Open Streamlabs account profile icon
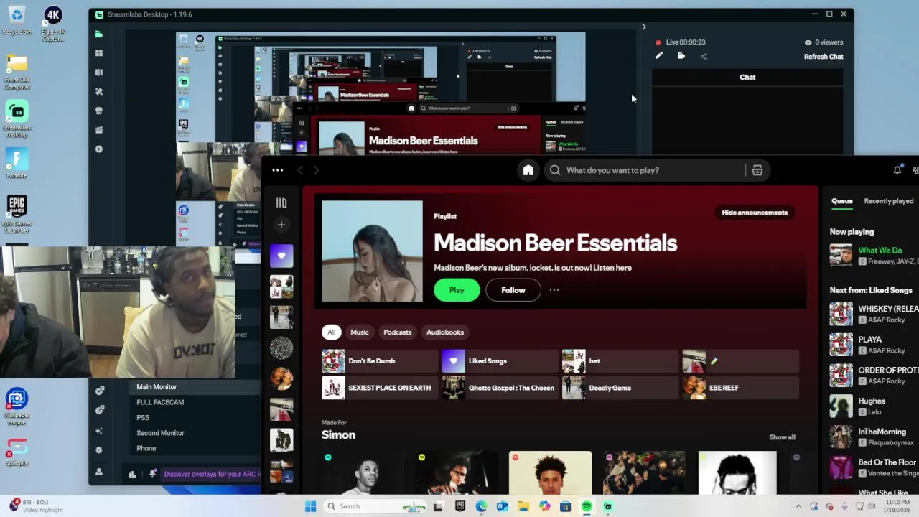The width and height of the screenshot is (919, 517). 99,472
